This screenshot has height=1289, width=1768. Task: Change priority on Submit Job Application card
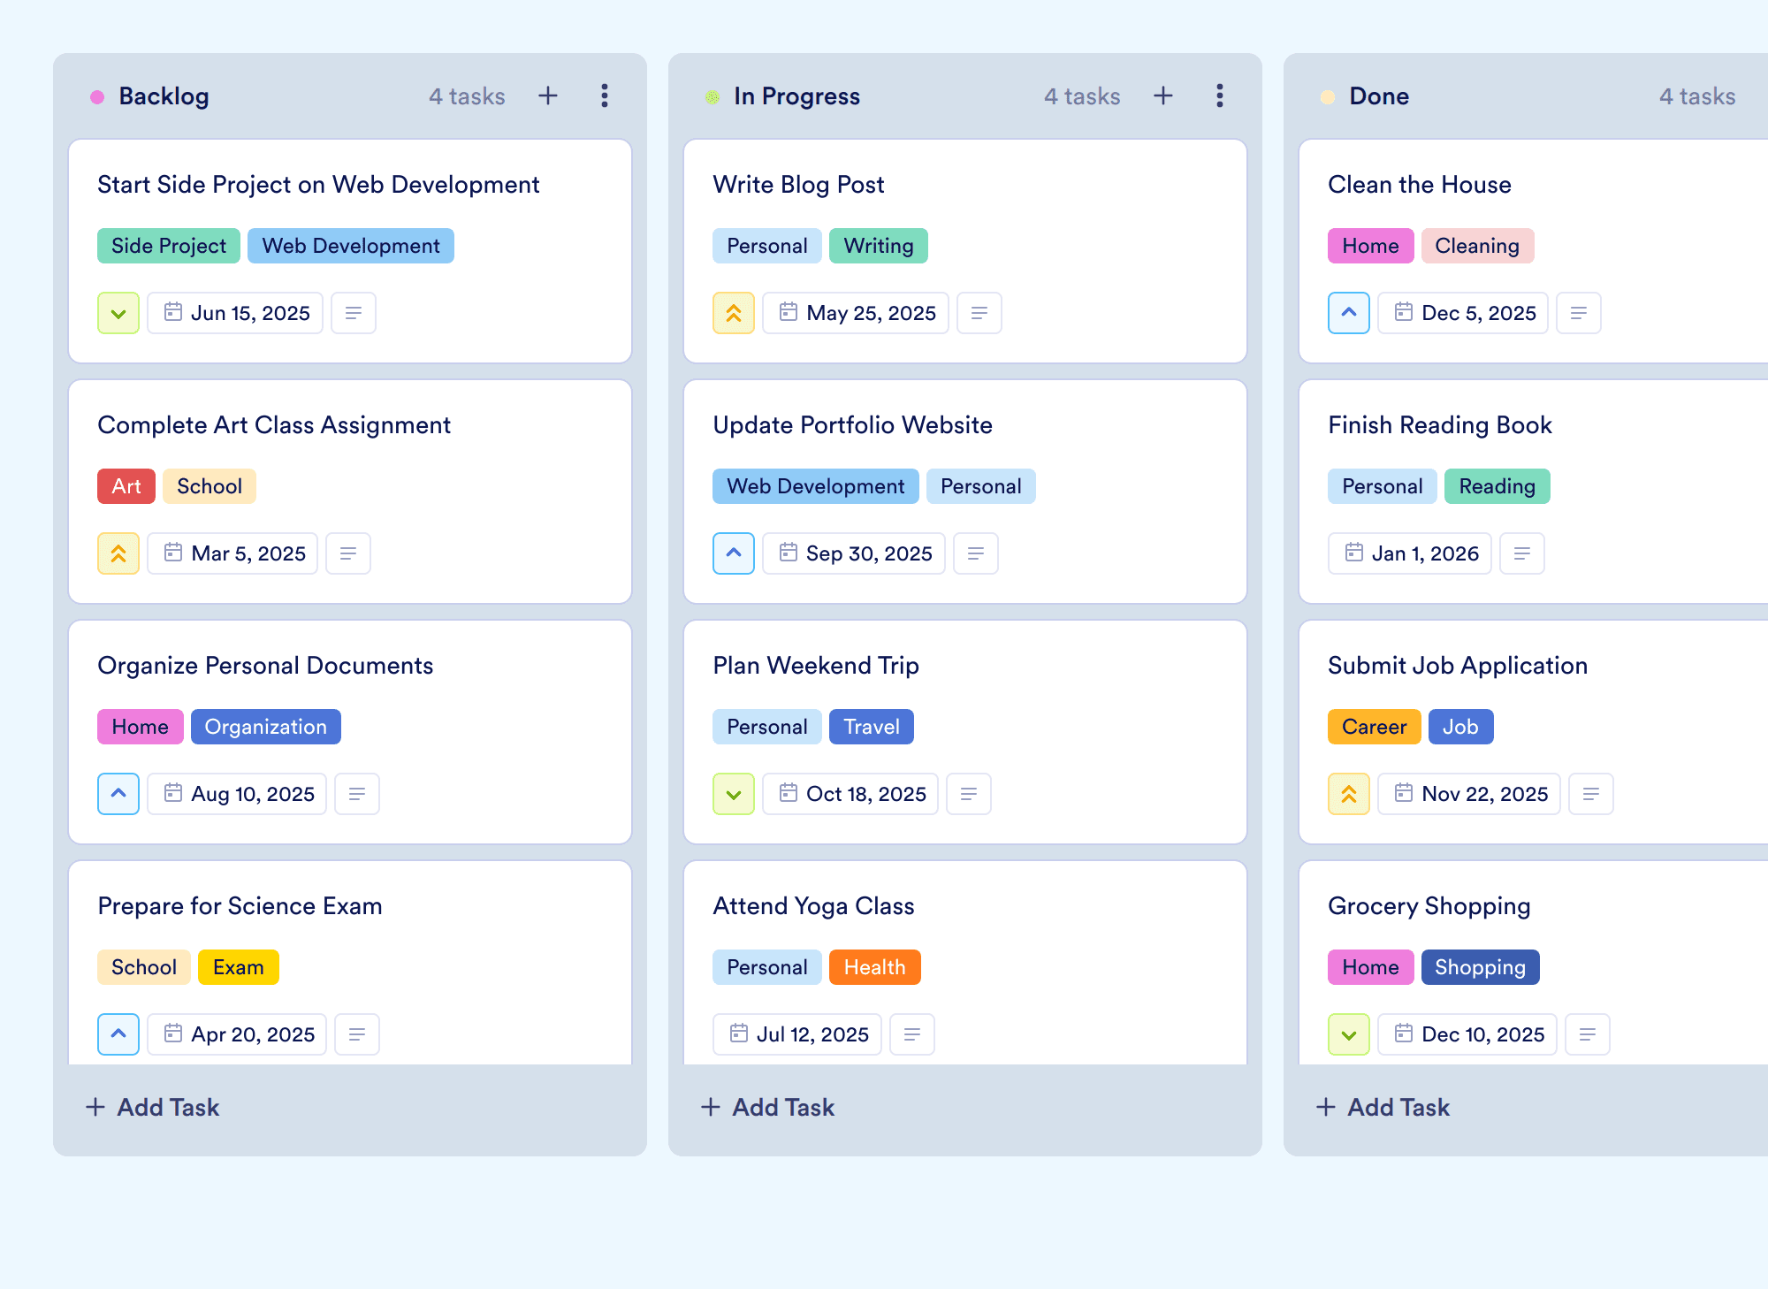coord(1349,794)
